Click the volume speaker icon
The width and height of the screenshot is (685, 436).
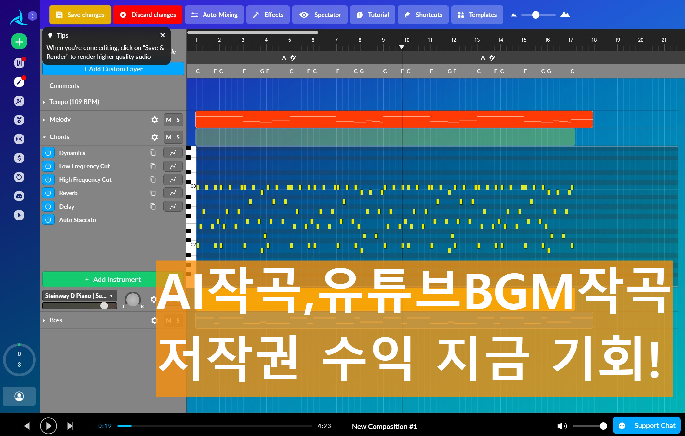[x=562, y=426]
